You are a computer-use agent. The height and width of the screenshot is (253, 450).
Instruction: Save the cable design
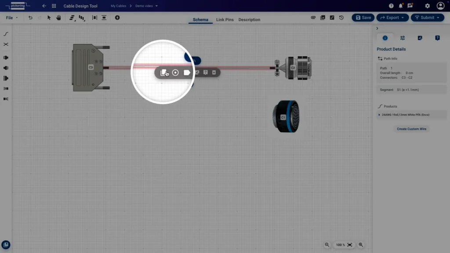click(363, 18)
